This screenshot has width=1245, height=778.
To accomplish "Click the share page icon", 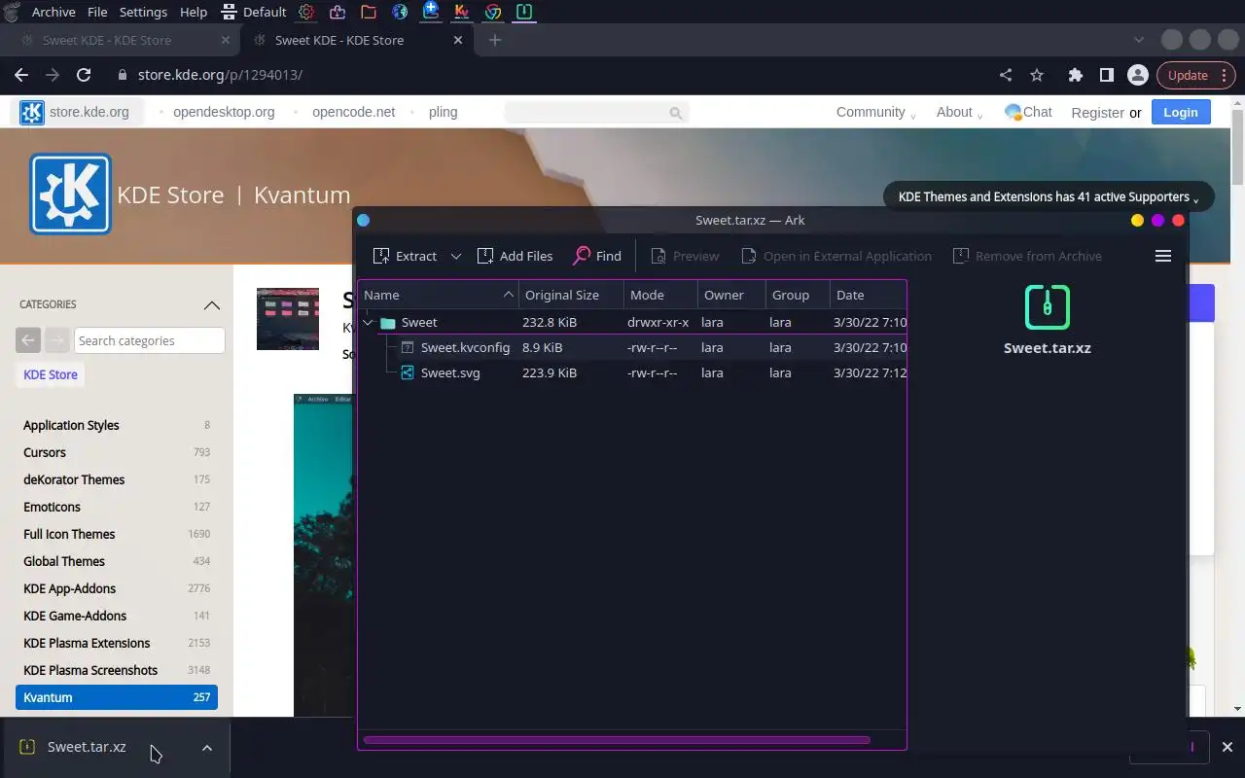I will [x=1006, y=75].
